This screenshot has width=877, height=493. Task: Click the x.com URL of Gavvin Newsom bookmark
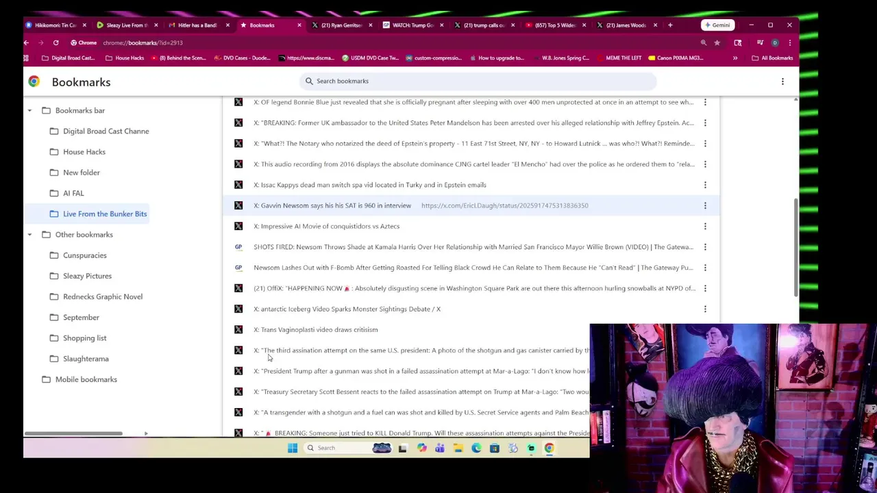(504, 205)
